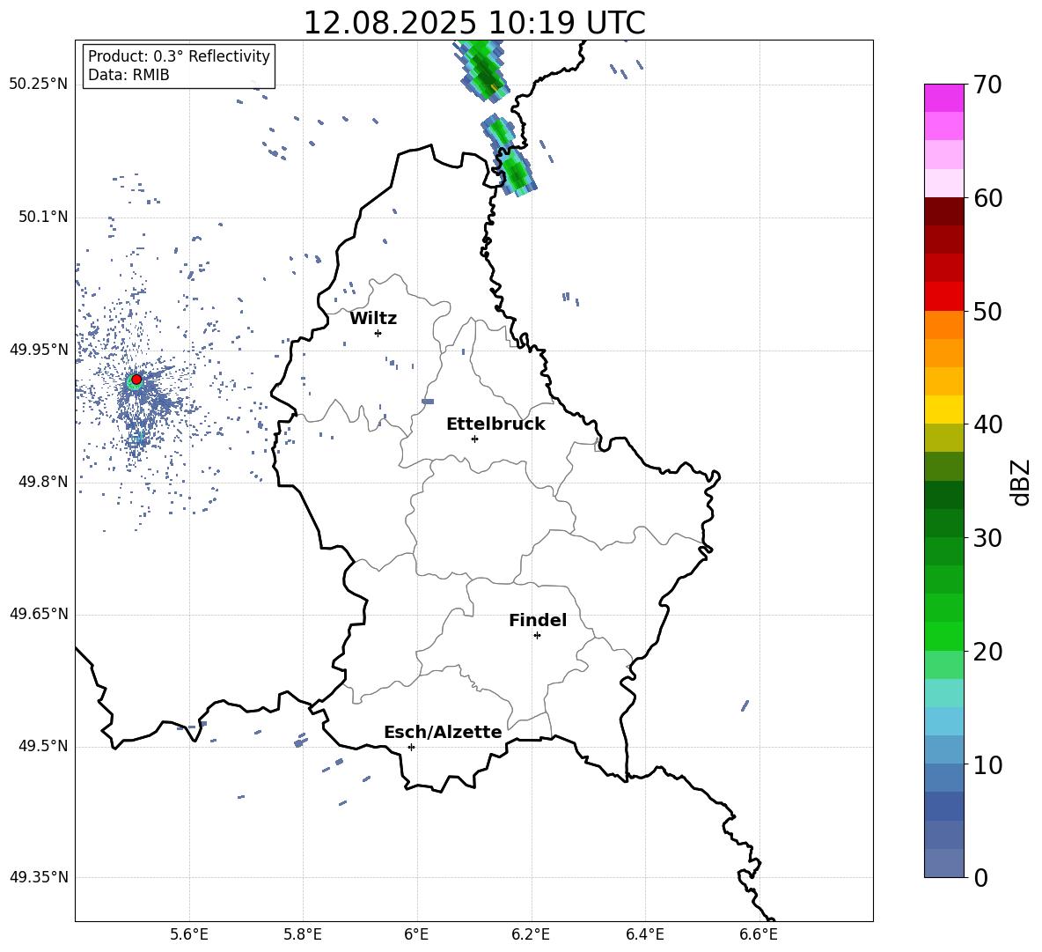Viewport: 1042px width, 952px height.
Task: Click the dBZ colorbar axis label
Action: click(1020, 482)
